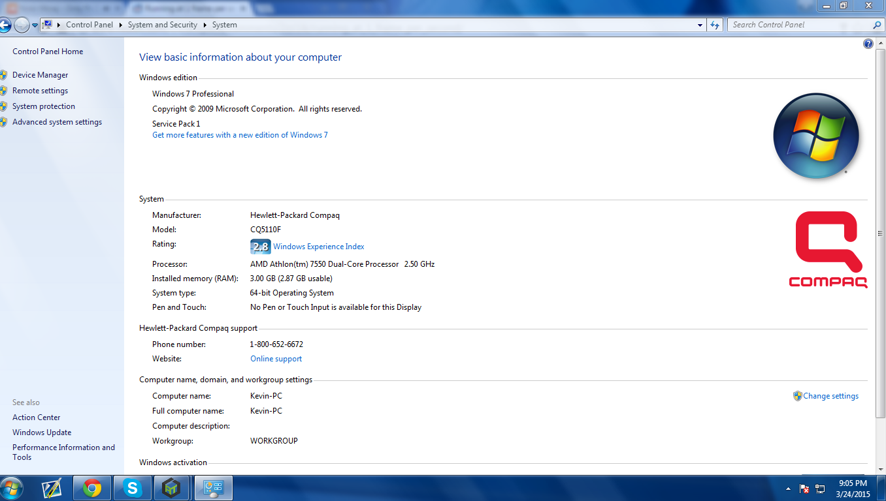Get more features with a new Windows edition
The width and height of the screenshot is (886, 501).
click(x=240, y=135)
